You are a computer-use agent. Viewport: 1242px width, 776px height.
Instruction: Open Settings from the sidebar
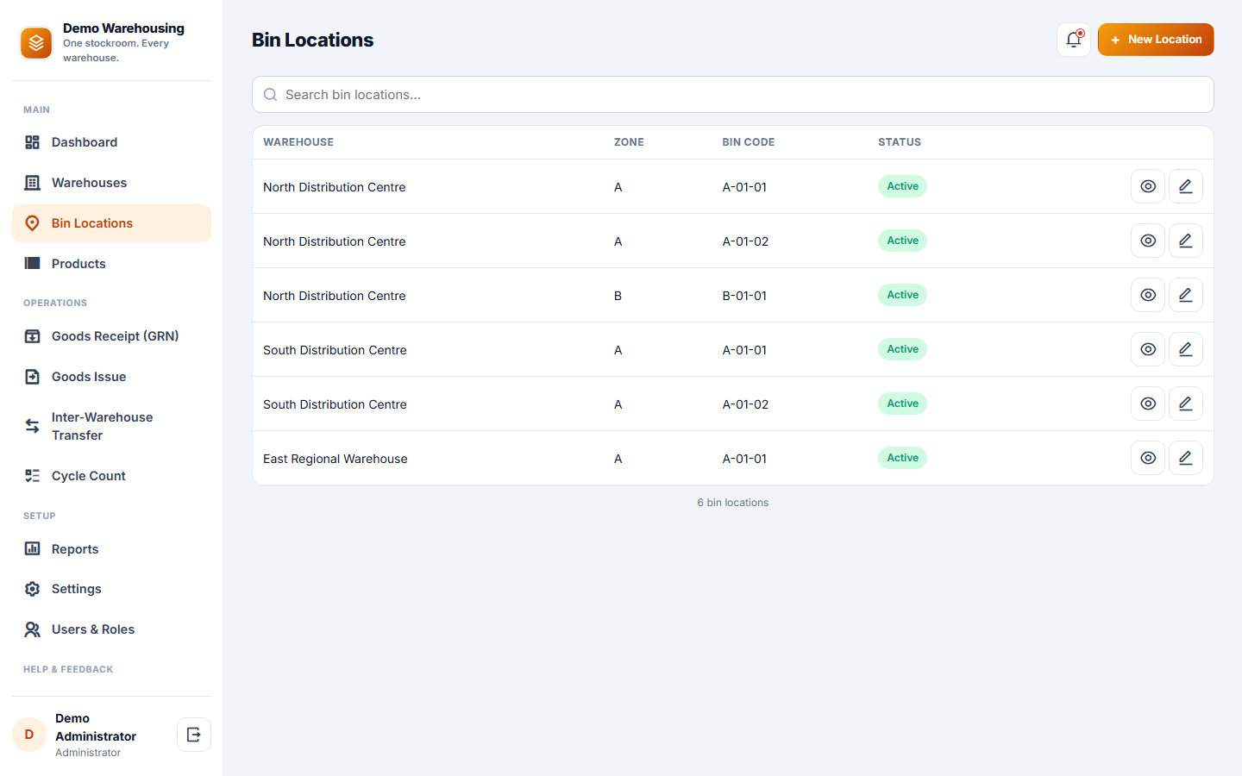pyautogui.click(x=111, y=589)
